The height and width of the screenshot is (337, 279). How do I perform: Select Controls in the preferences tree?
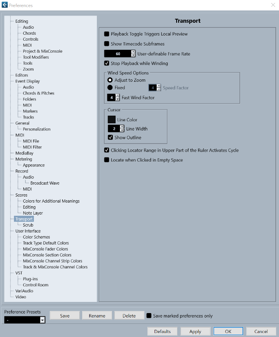click(31, 39)
